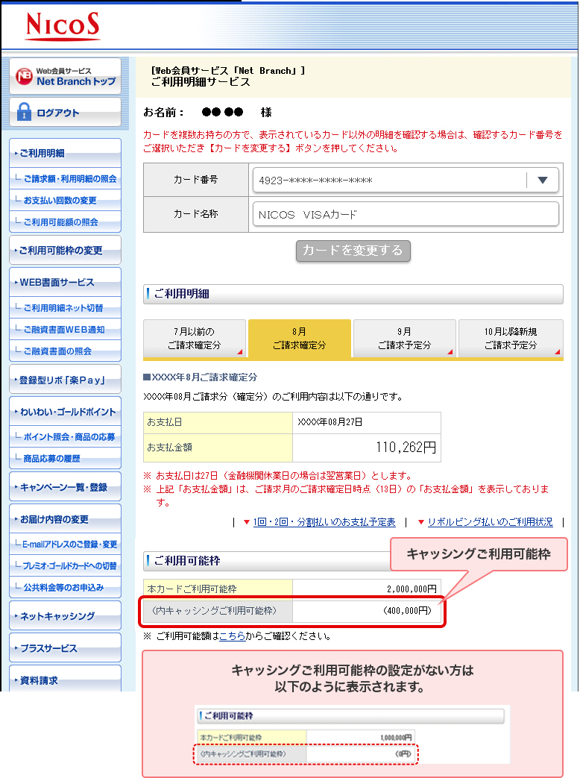580x778 pixels.
Task: Expand ご利用明細 sidebar menu
Action: pyautogui.click(x=65, y=154)
